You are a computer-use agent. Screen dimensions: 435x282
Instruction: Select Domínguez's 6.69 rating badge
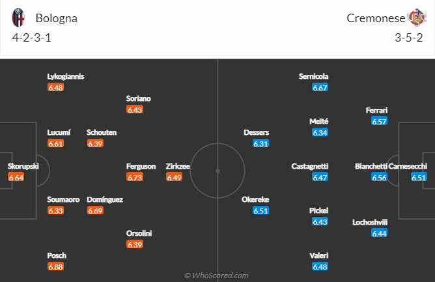pyautogui.click(x=95, y=210)
